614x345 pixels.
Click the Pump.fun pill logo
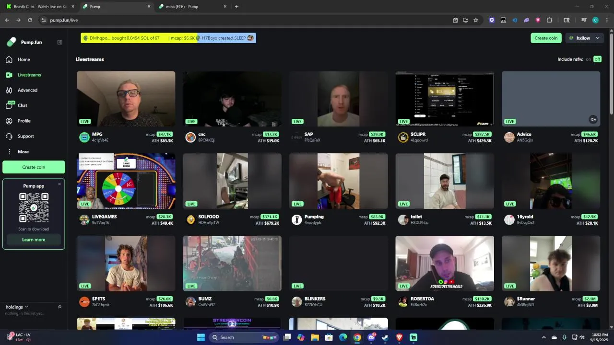(12, 42)
